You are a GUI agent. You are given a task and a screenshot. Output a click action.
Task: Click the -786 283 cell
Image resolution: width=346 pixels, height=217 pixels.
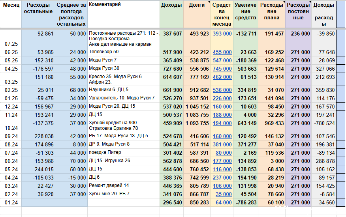tap(246, 202)
